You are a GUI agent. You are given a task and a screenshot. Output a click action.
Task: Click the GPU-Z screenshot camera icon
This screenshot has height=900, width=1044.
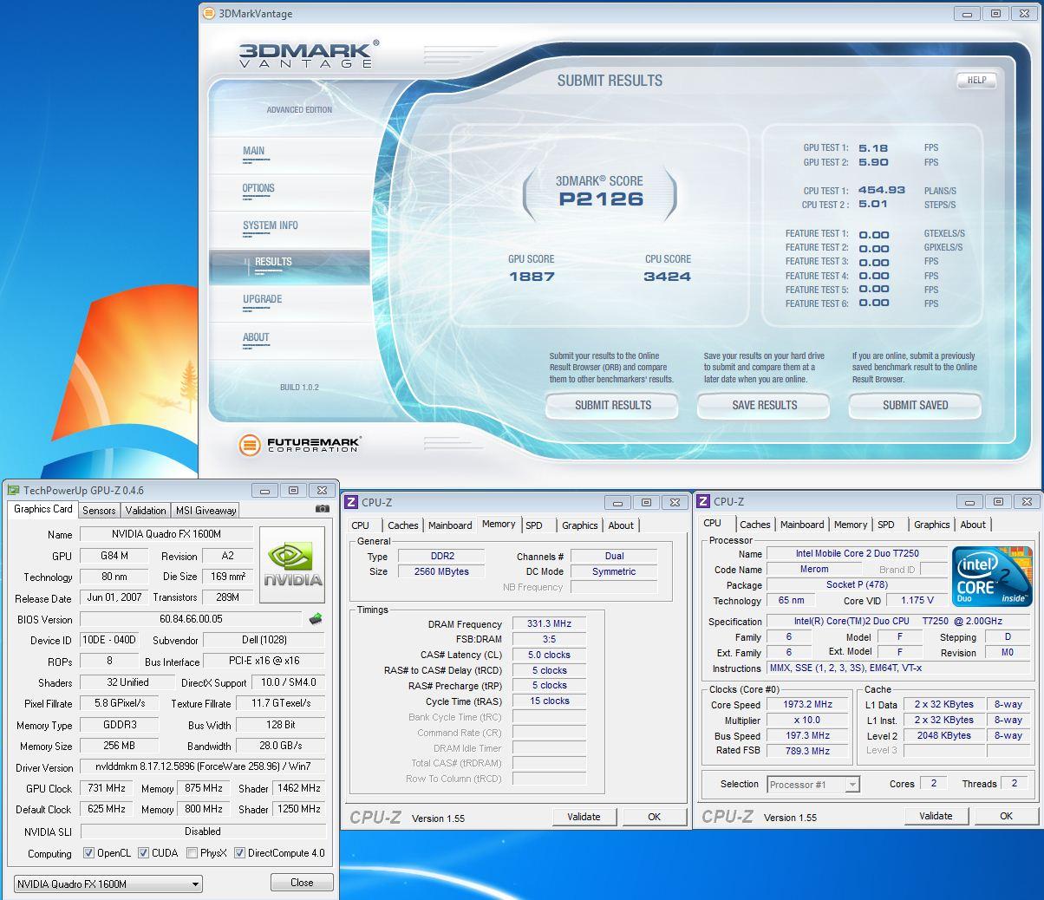pyautogui.click(x=322, y=509)
